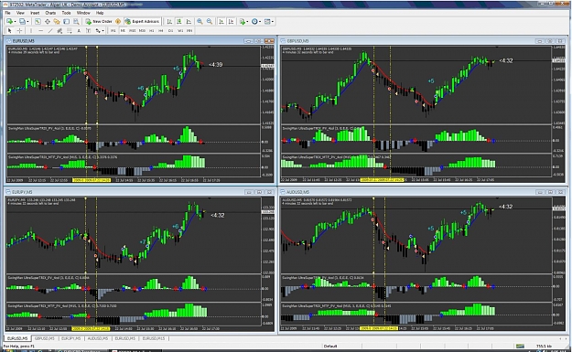Open the View menu
572x352 pixels.
click(x=20, y=13)
